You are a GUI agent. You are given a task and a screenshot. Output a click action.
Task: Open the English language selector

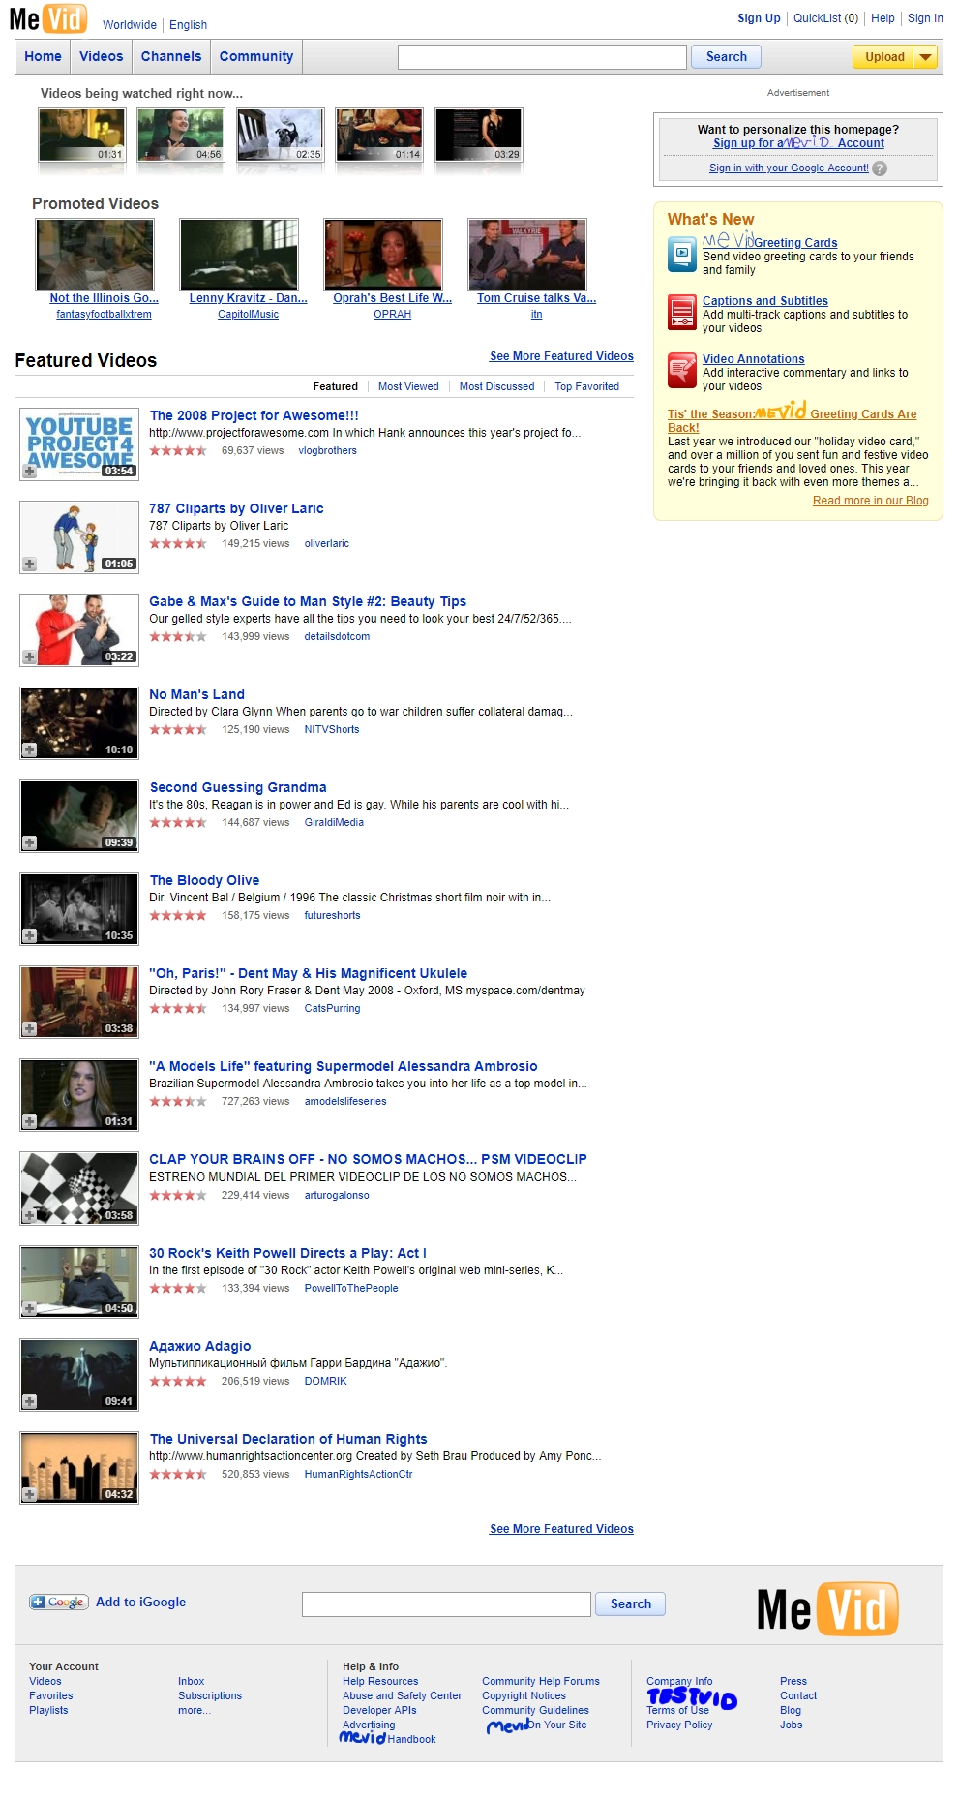[x=189, y=25]
